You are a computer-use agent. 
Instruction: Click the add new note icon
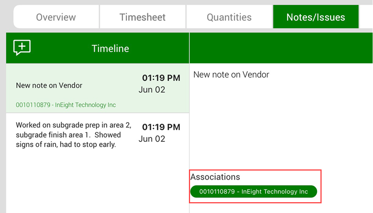(22, 48)
